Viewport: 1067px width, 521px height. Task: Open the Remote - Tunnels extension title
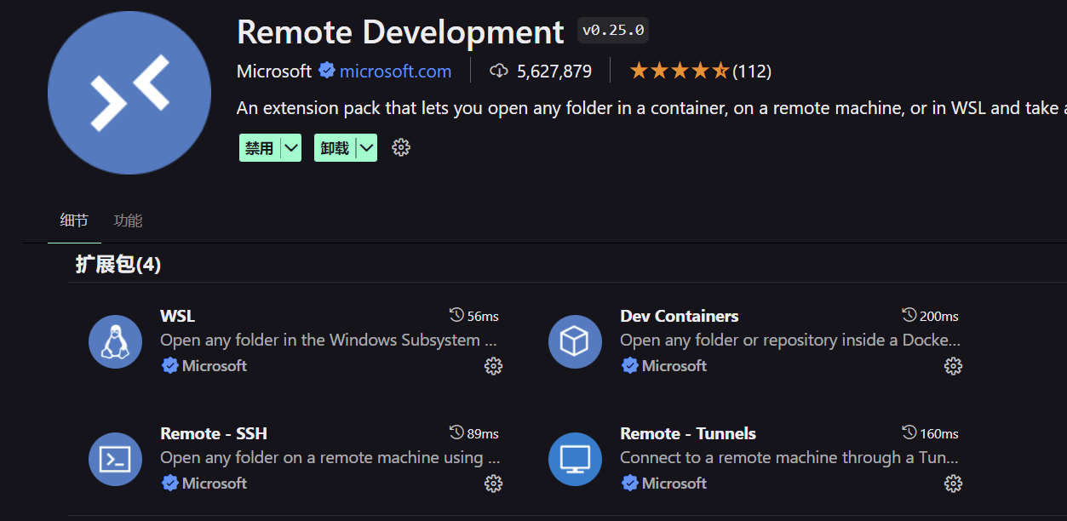click(688, 433)
